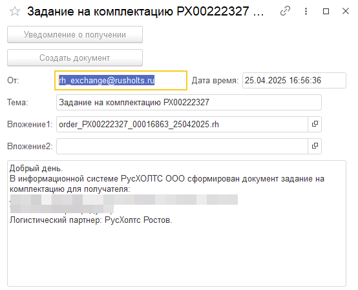This screenshot has height=290, width=358.
Task: Close the Задание на комплектацию window
Action: point(346,11)
